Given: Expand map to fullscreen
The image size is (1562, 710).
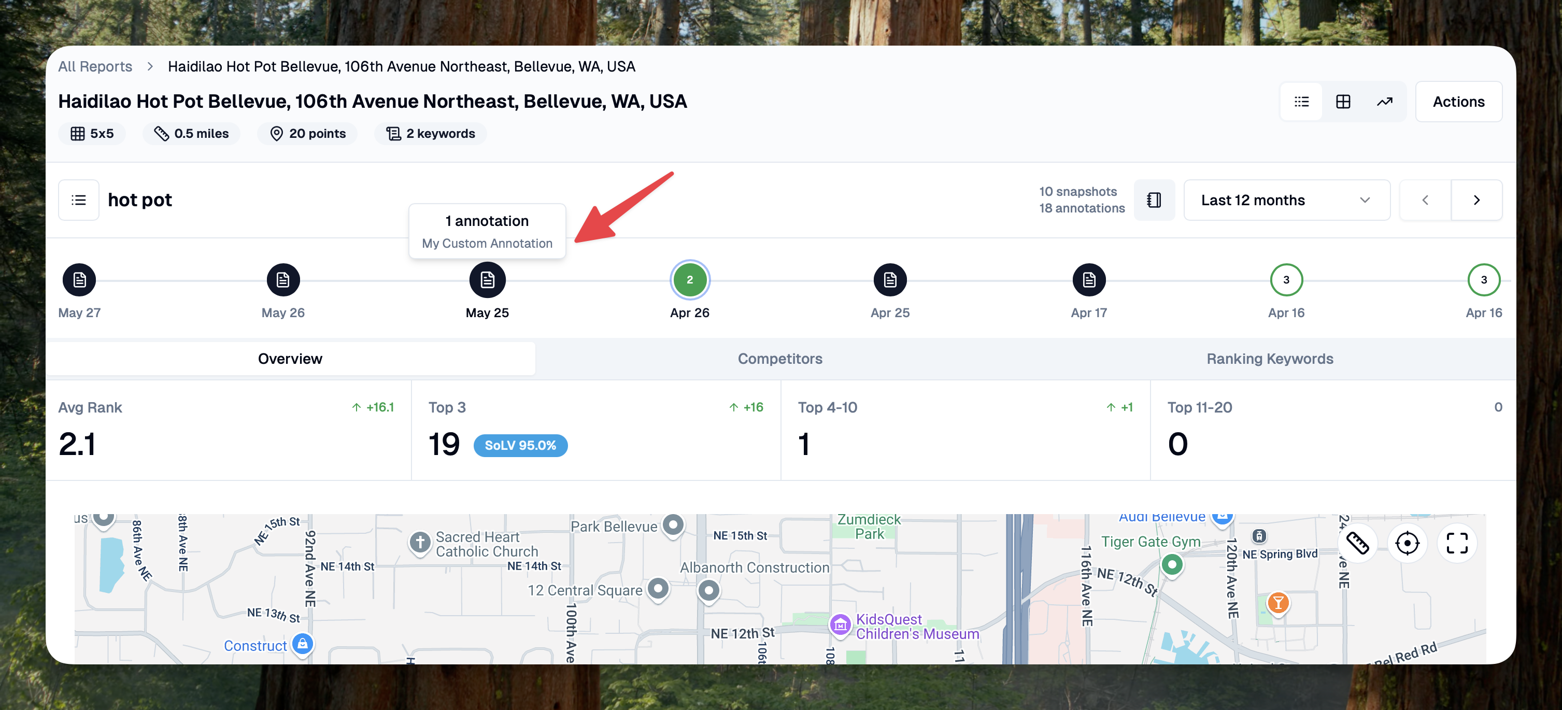Looking at the screenshot, I should [1456, 543].
